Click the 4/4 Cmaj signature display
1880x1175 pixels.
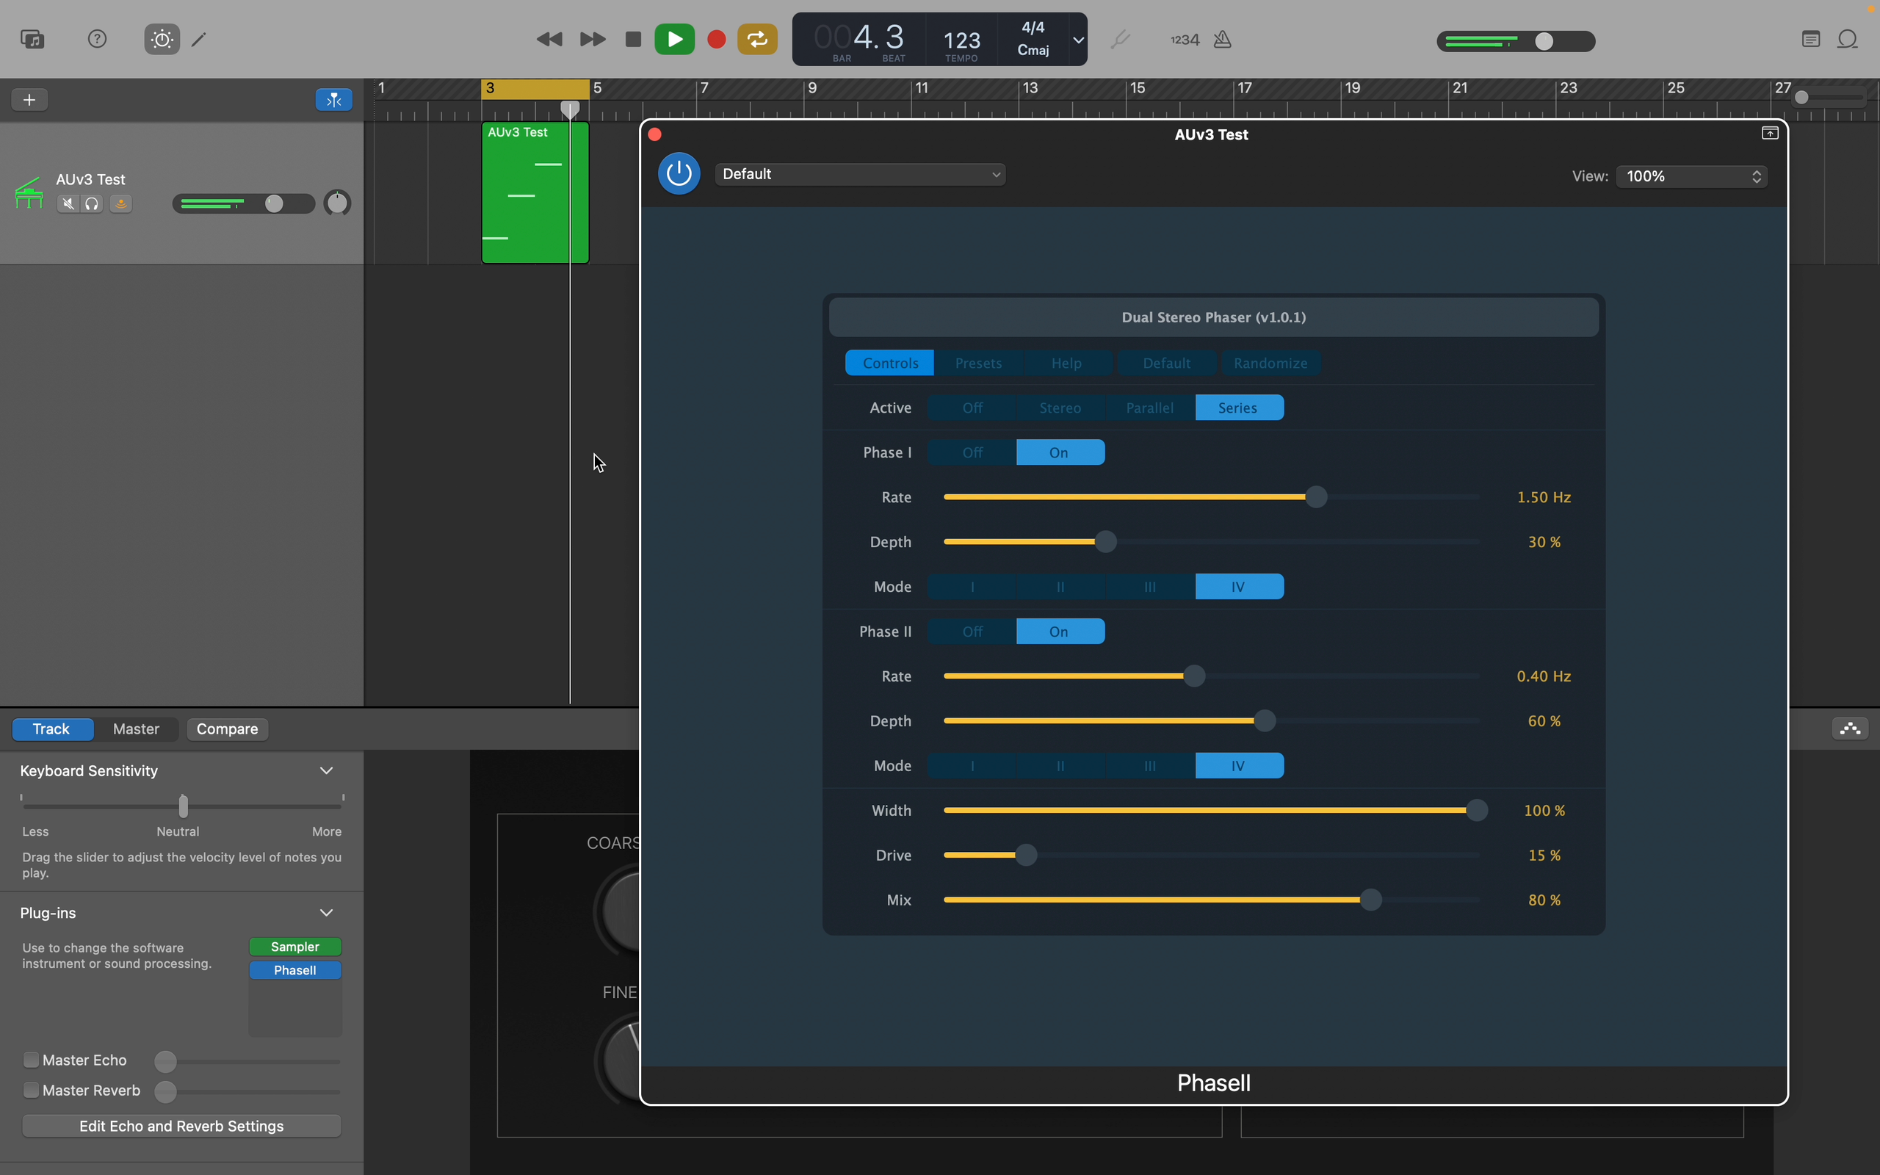click(1033, 39)
